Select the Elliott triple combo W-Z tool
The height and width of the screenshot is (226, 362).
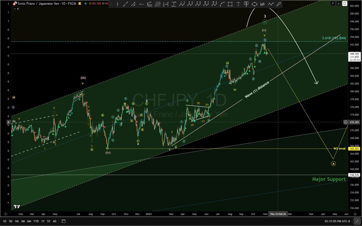point(214,4)
